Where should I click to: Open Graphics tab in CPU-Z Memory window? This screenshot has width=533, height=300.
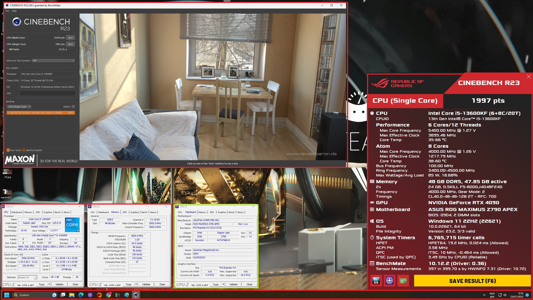pyautogui.click(x=135, y=212)
